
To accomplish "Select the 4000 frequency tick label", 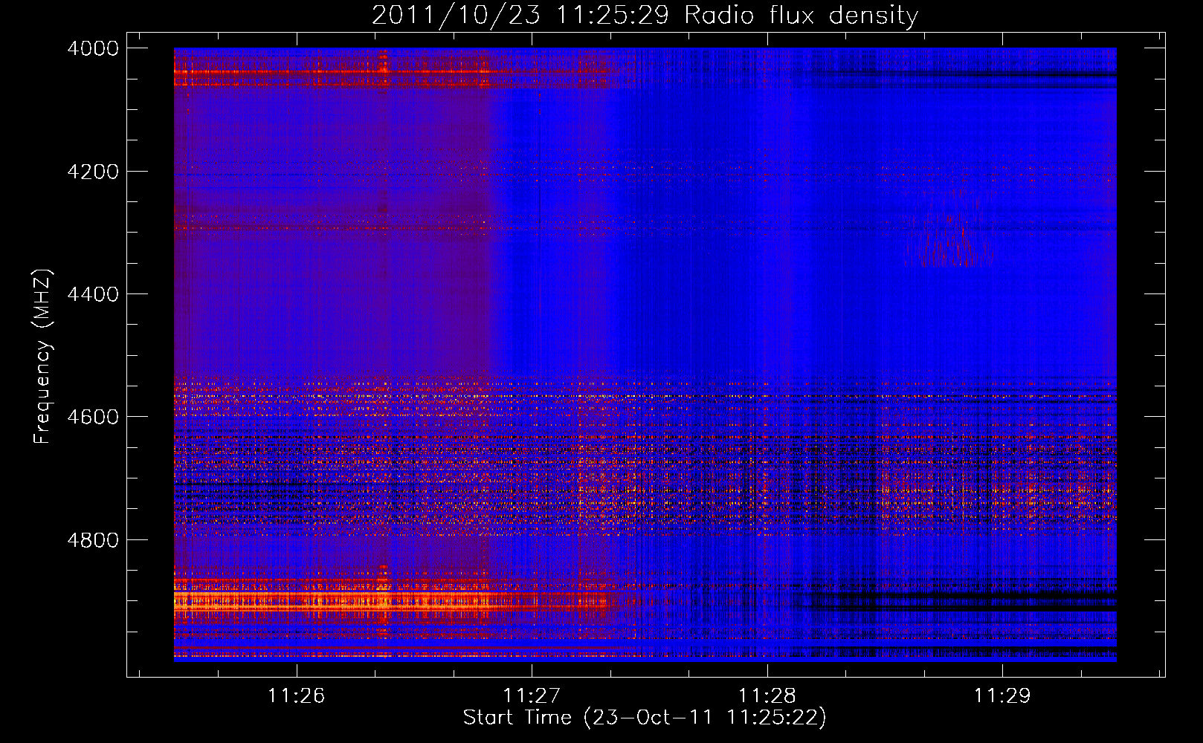I will (x=93, y=48).
